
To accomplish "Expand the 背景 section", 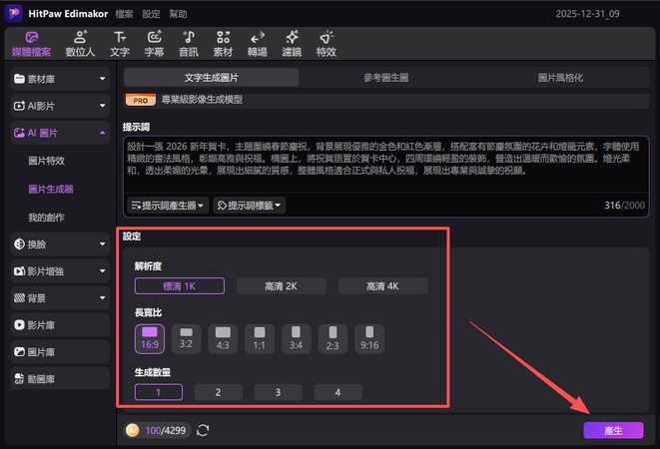I will [60, 298].
